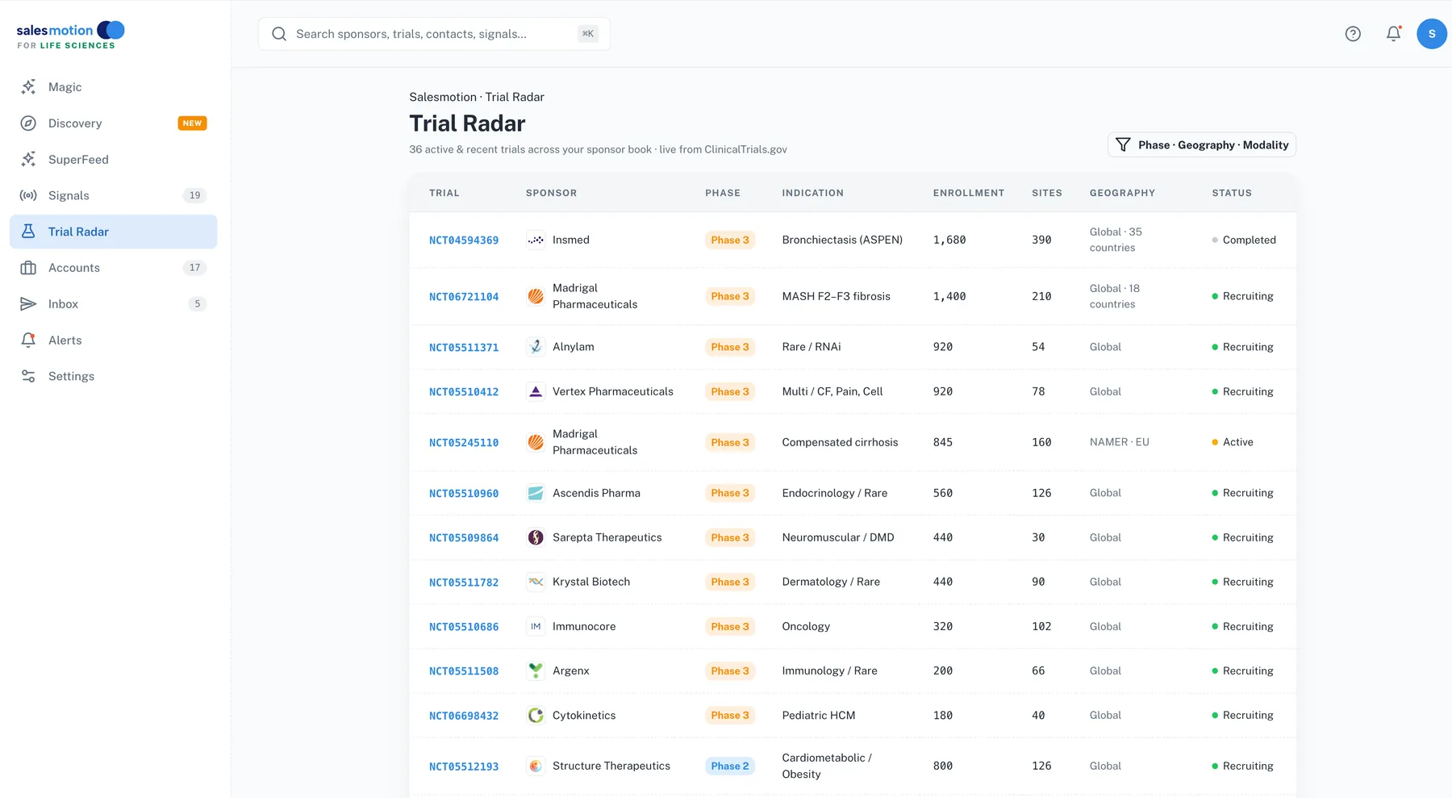Click the Immunocore IM logo

(536, 626)
